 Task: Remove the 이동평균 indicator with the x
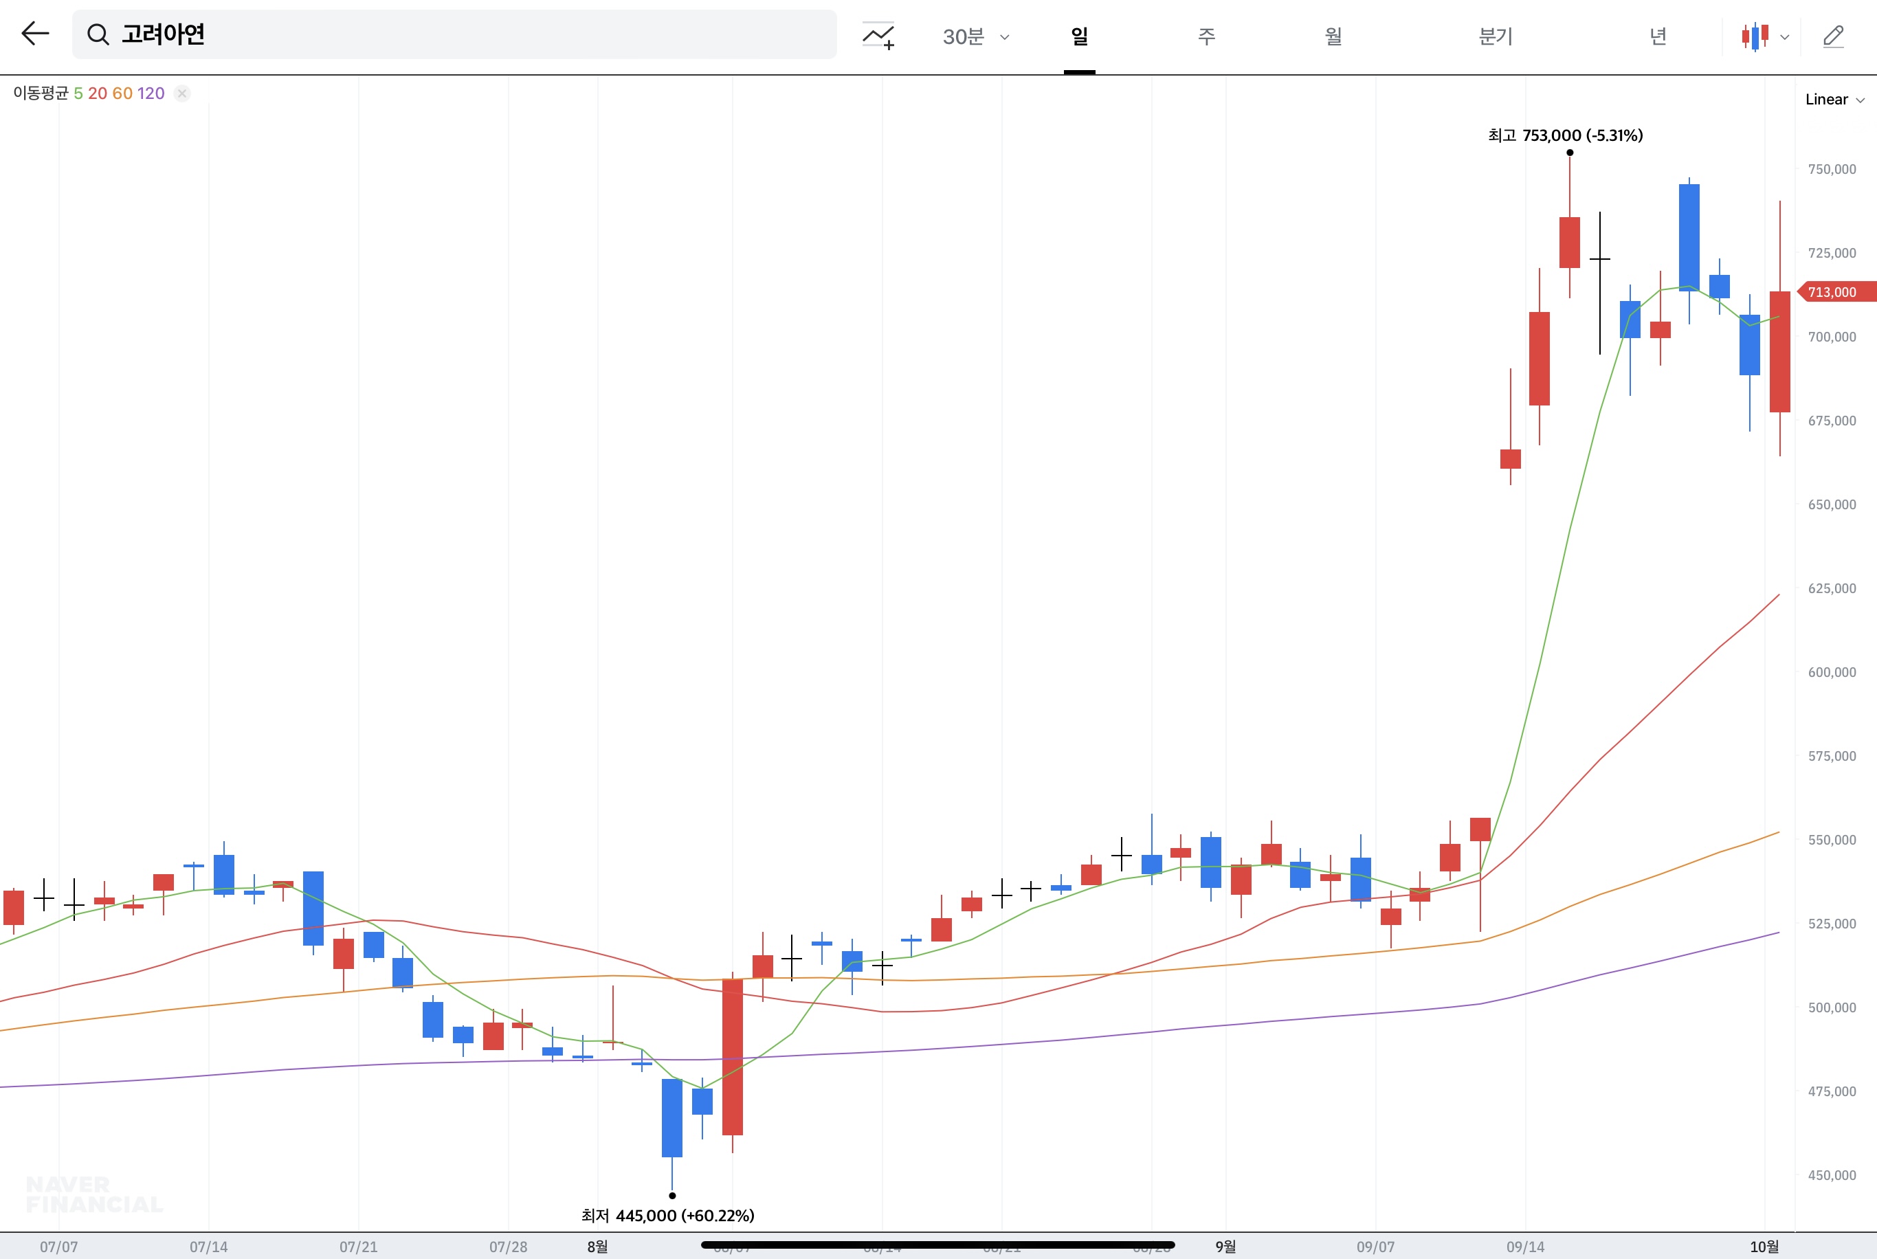(182, 93)
